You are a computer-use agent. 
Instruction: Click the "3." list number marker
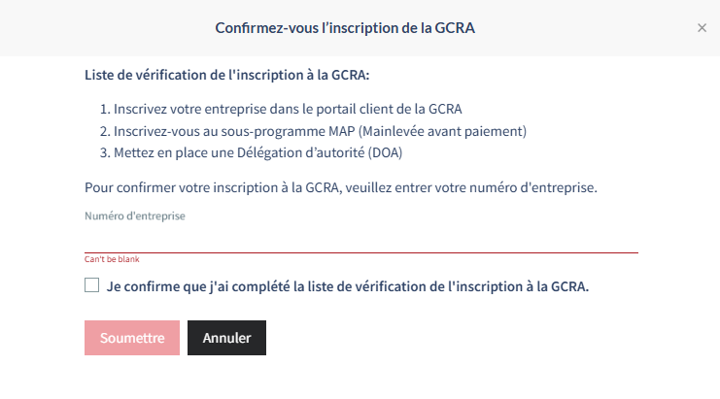pos(105,152)
